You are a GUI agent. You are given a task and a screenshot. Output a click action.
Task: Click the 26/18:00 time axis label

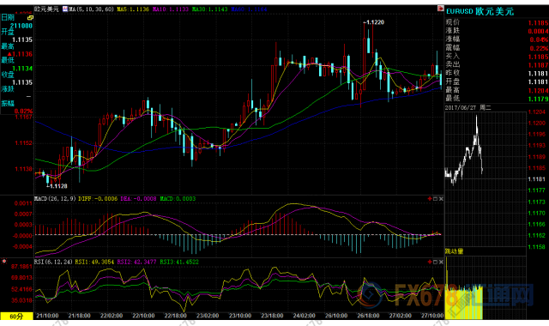coord(368,316)
